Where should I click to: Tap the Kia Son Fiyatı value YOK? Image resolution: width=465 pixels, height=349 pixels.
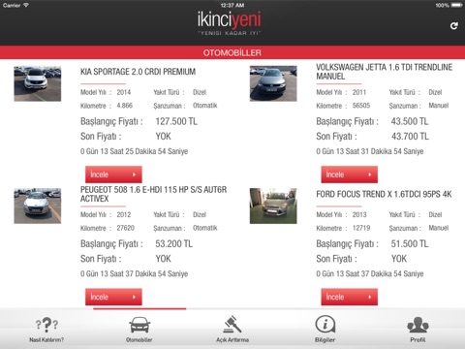[164, 137]
